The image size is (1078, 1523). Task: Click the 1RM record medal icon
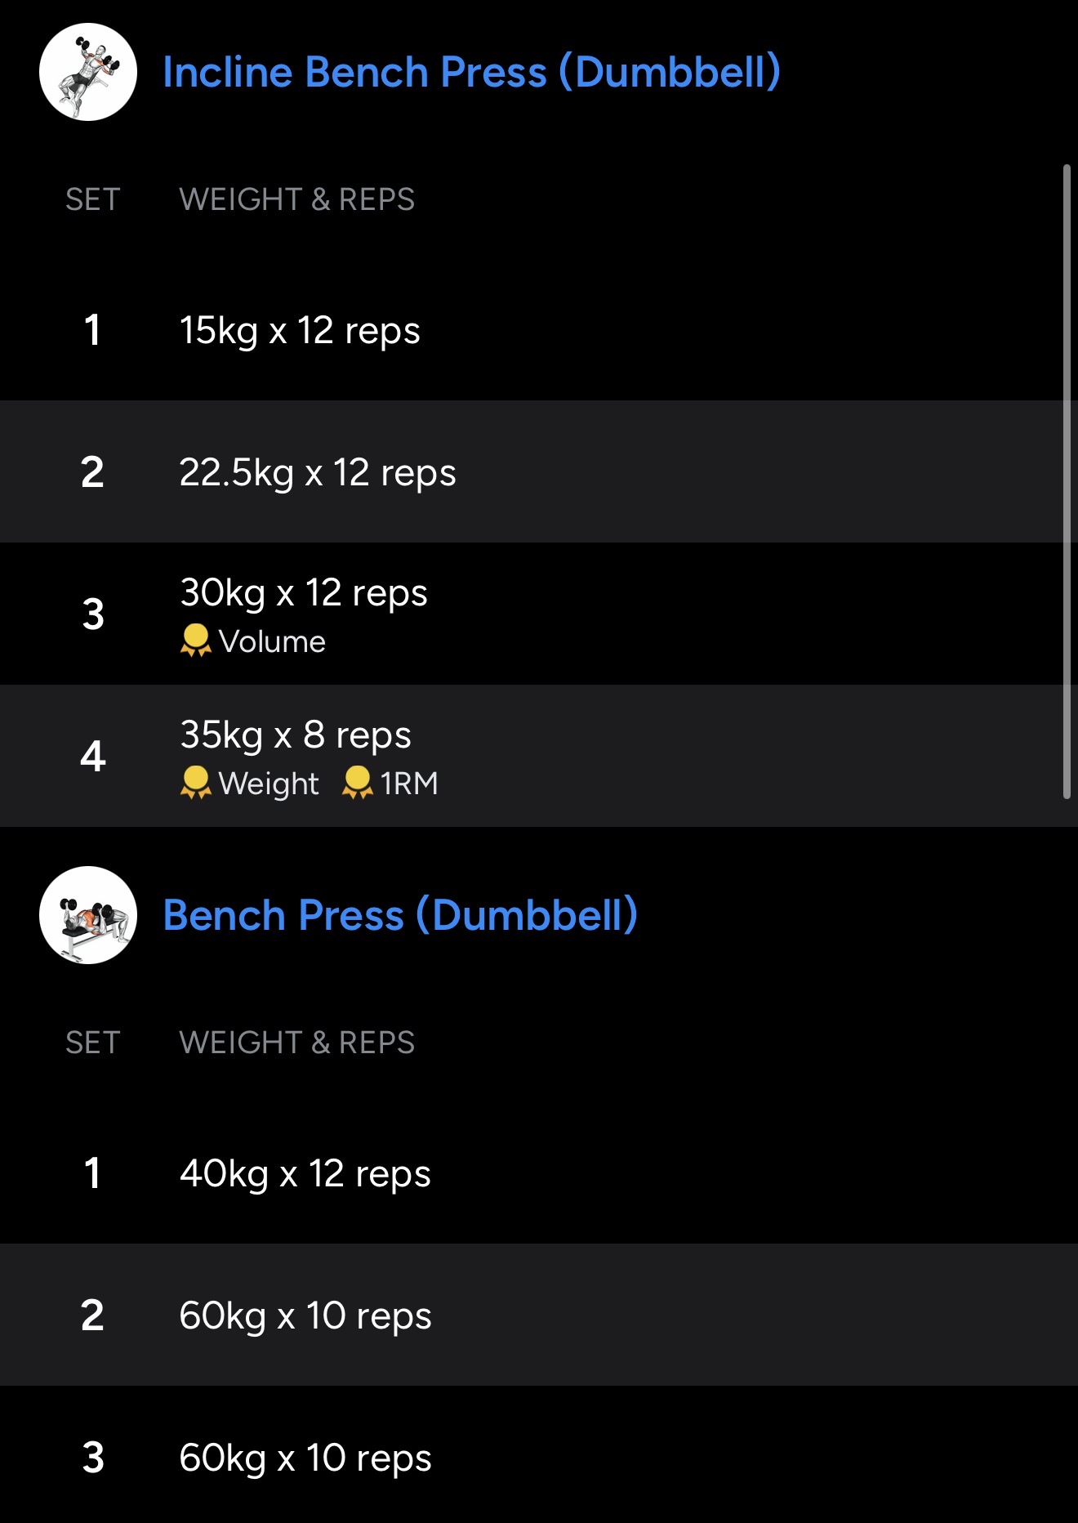(357, 783)
